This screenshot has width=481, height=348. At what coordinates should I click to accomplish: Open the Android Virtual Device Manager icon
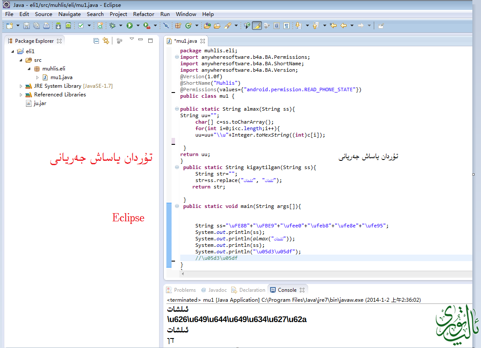(68, 26)
